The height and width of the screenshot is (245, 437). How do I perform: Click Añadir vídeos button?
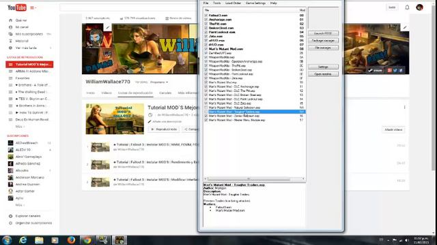393,130
